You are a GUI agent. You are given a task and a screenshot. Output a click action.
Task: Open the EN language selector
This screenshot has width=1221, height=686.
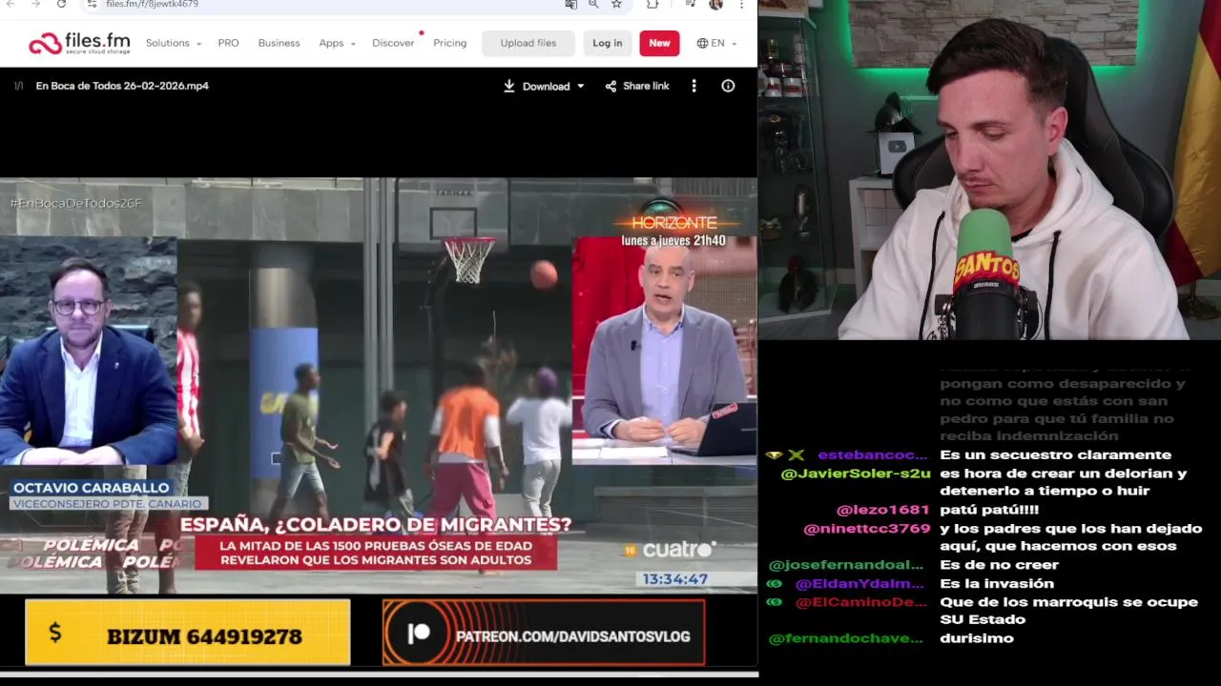[717, 43]
